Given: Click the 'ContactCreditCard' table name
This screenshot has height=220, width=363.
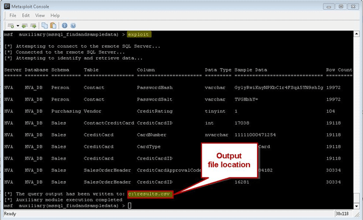Looking at the screenshot, I should point(109,123).
